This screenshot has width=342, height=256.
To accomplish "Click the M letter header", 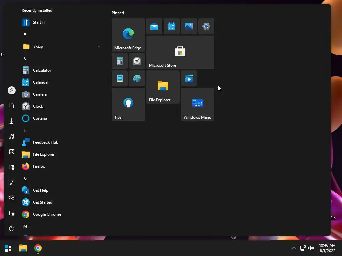I will pos(25,226).
